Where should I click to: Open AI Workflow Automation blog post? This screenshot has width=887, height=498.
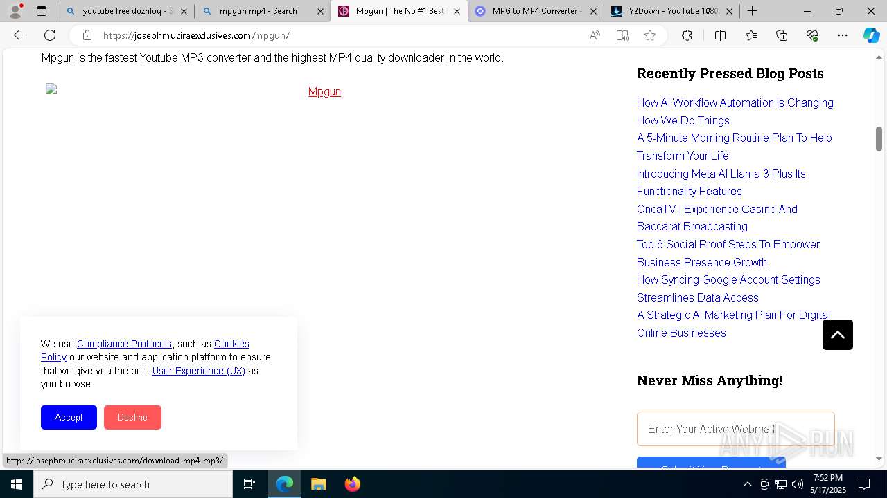[735, 111]
